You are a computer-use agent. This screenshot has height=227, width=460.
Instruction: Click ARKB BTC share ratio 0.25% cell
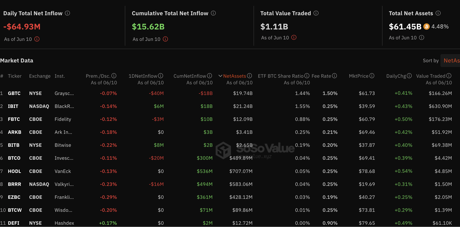pyautogui.click(x=303, y=132)
